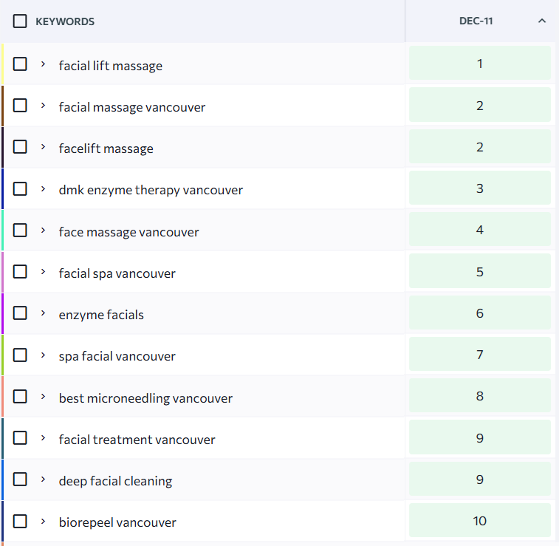Check the select-all box beside KEYWORDS
The image size is (559, 546).
20,21
